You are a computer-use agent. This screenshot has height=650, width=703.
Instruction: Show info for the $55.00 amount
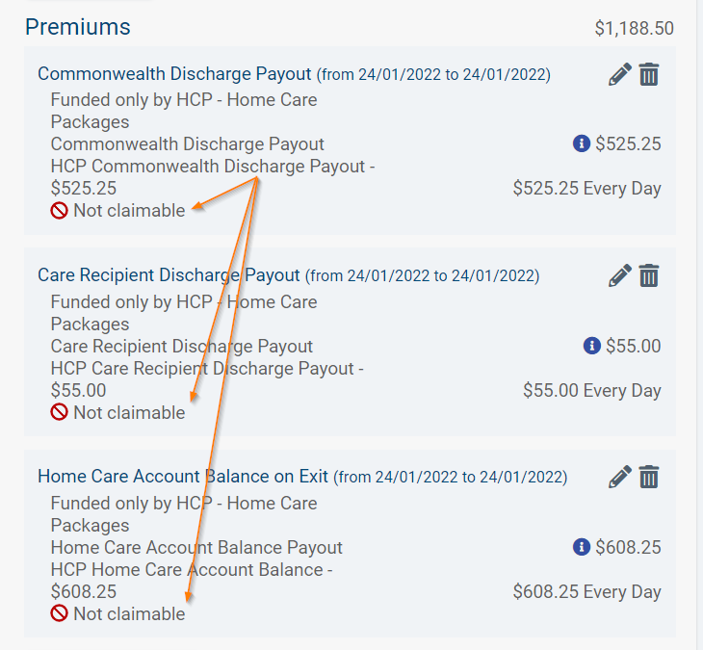point(592,346)
